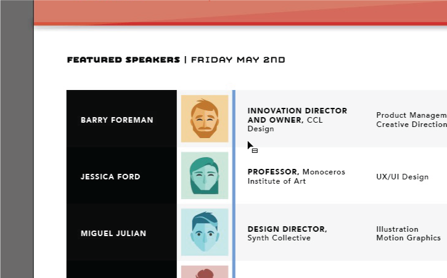Viewport: 447px width, 278px height.
Task: Click the Friday May 2nd date text
Action: coord(238,60)
